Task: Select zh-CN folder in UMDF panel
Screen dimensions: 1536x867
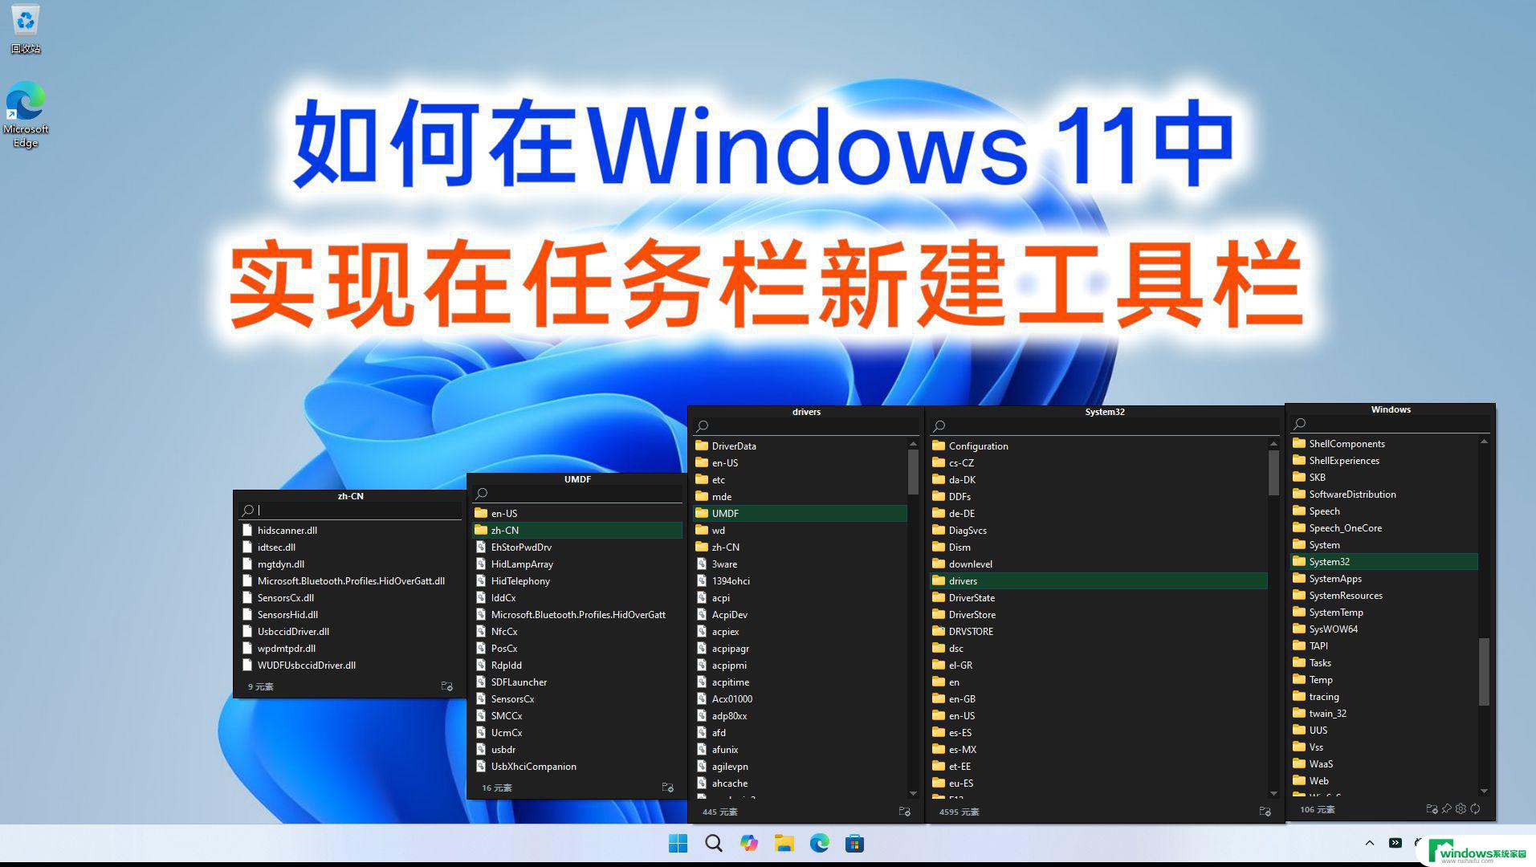Action: 577,531
